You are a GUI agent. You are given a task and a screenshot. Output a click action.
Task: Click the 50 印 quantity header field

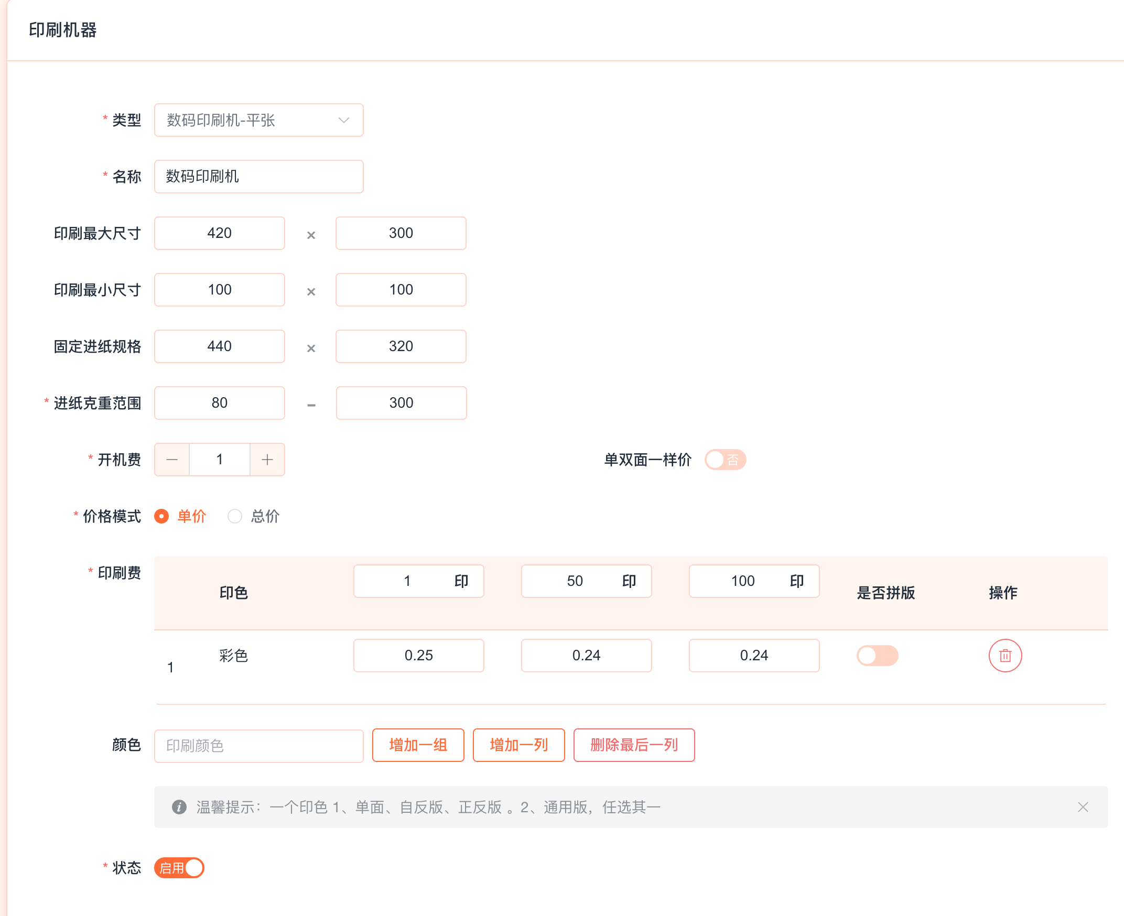tap(575, 581)
